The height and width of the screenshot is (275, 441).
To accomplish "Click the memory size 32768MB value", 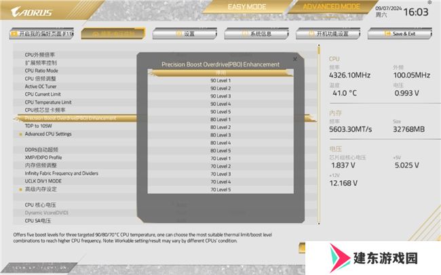I will [408, 129].
